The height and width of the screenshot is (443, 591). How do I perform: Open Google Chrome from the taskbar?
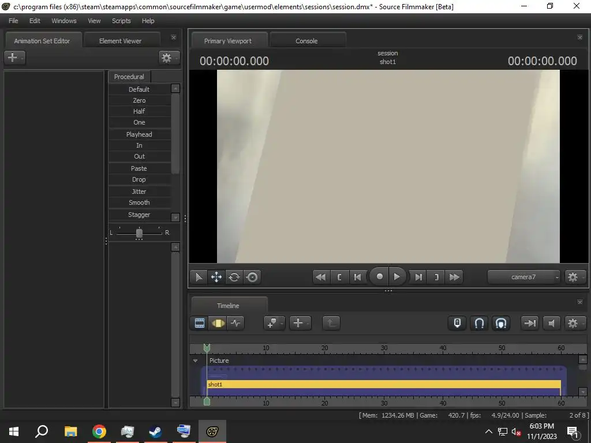[x=99, y=431]
